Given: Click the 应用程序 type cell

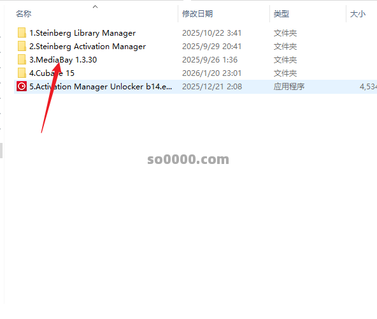Looking at the screenshot, I should click(x=289, y=87).
